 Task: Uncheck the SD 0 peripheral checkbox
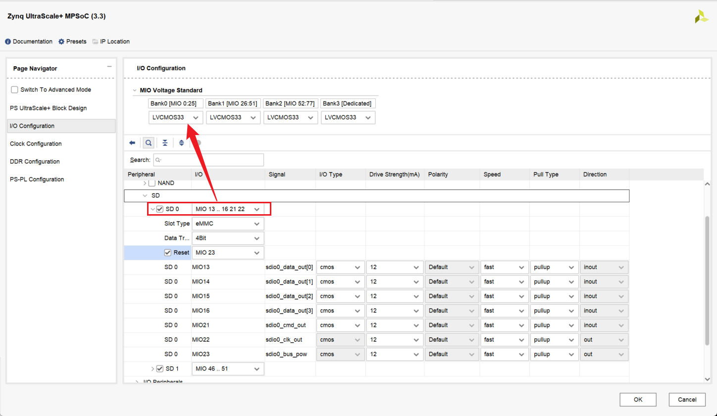click(x=160, y=209)
